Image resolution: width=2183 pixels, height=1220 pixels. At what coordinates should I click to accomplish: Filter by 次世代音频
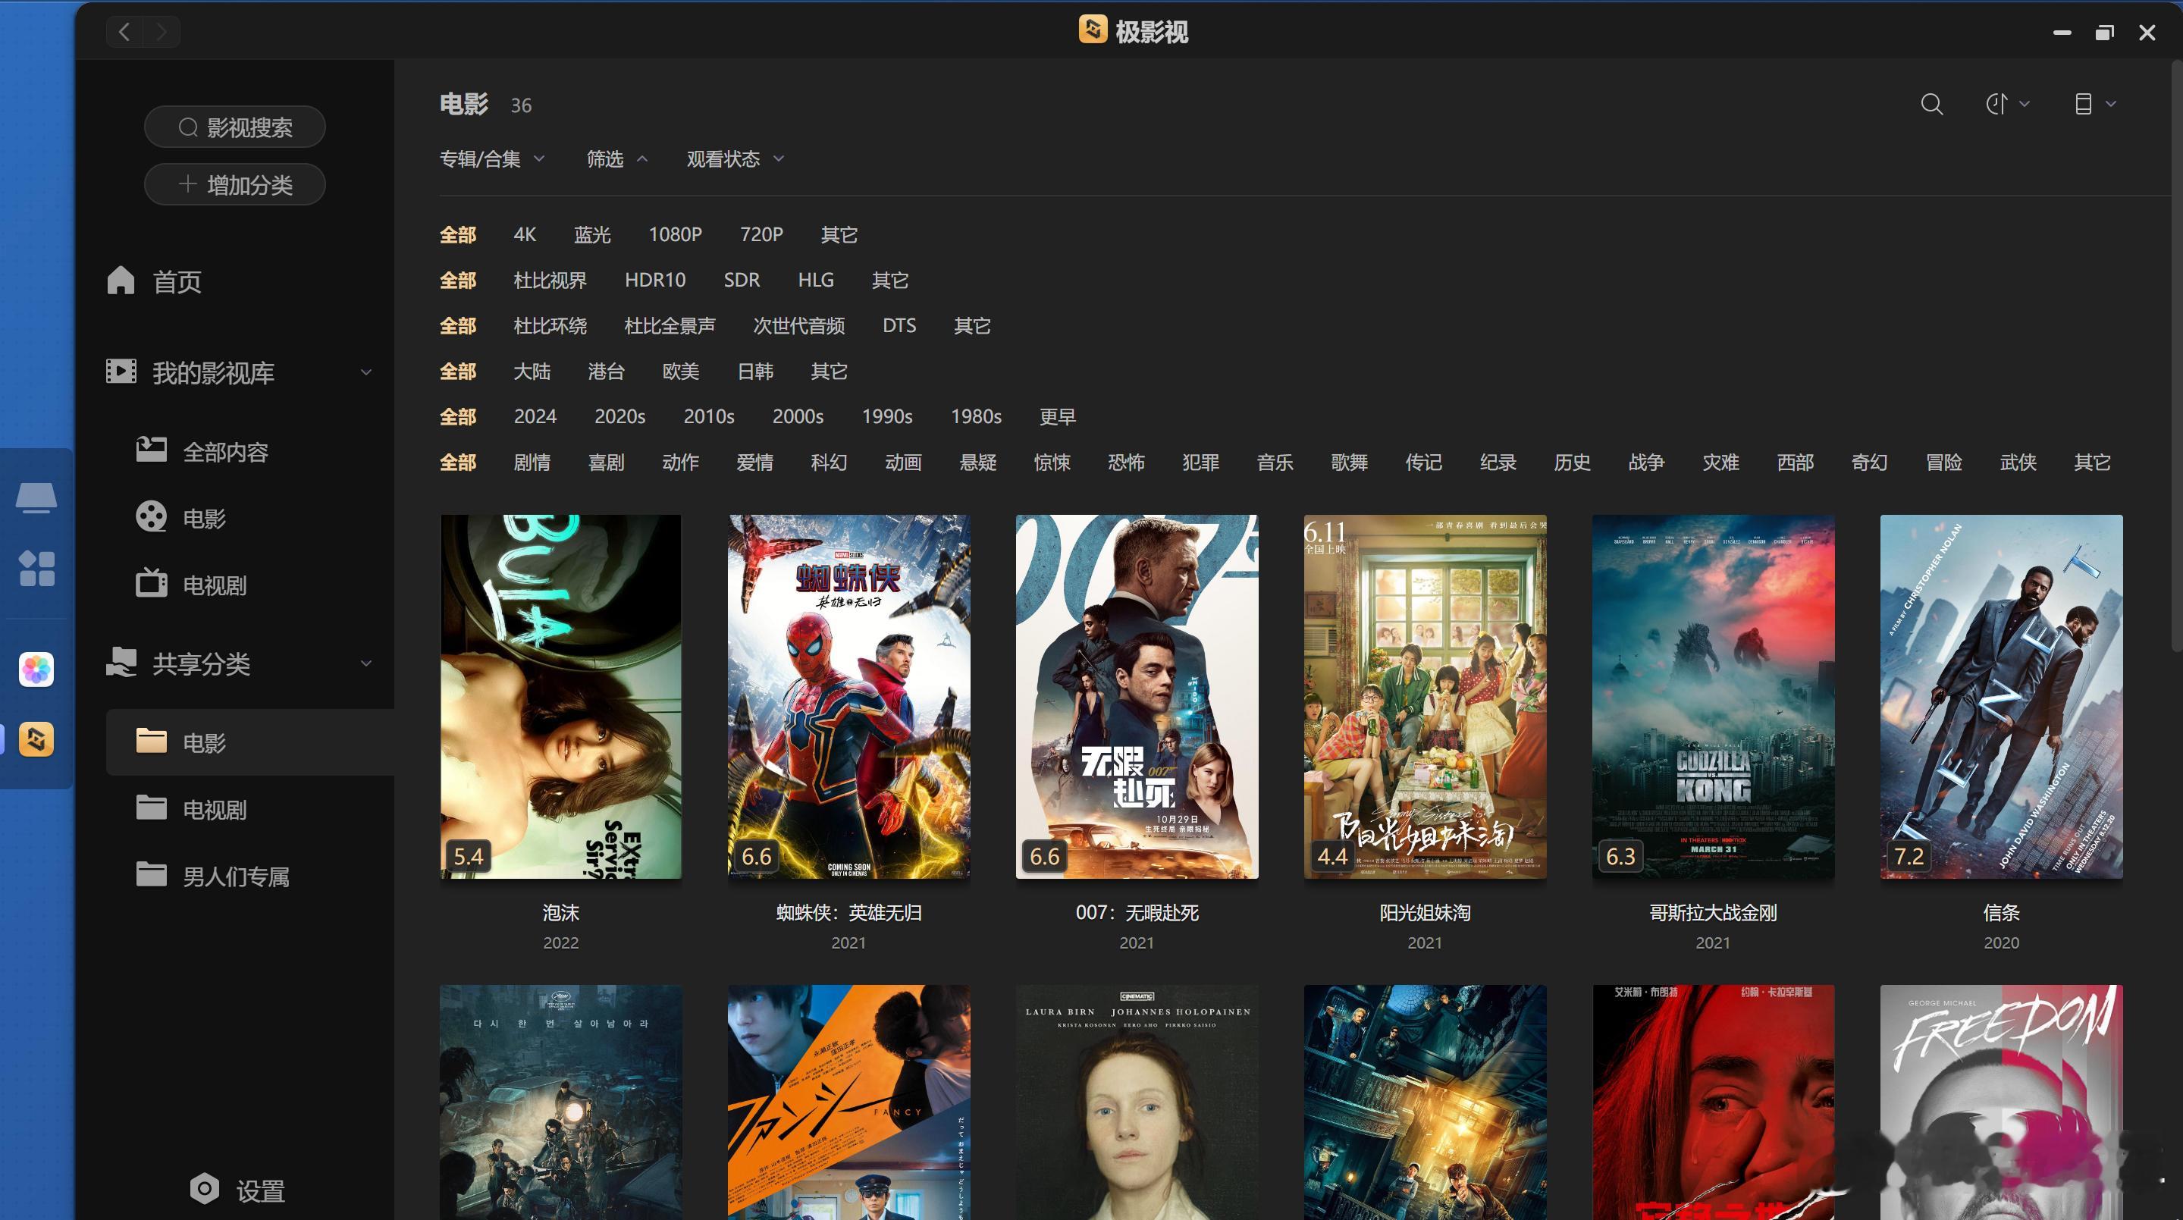(799, 326)
